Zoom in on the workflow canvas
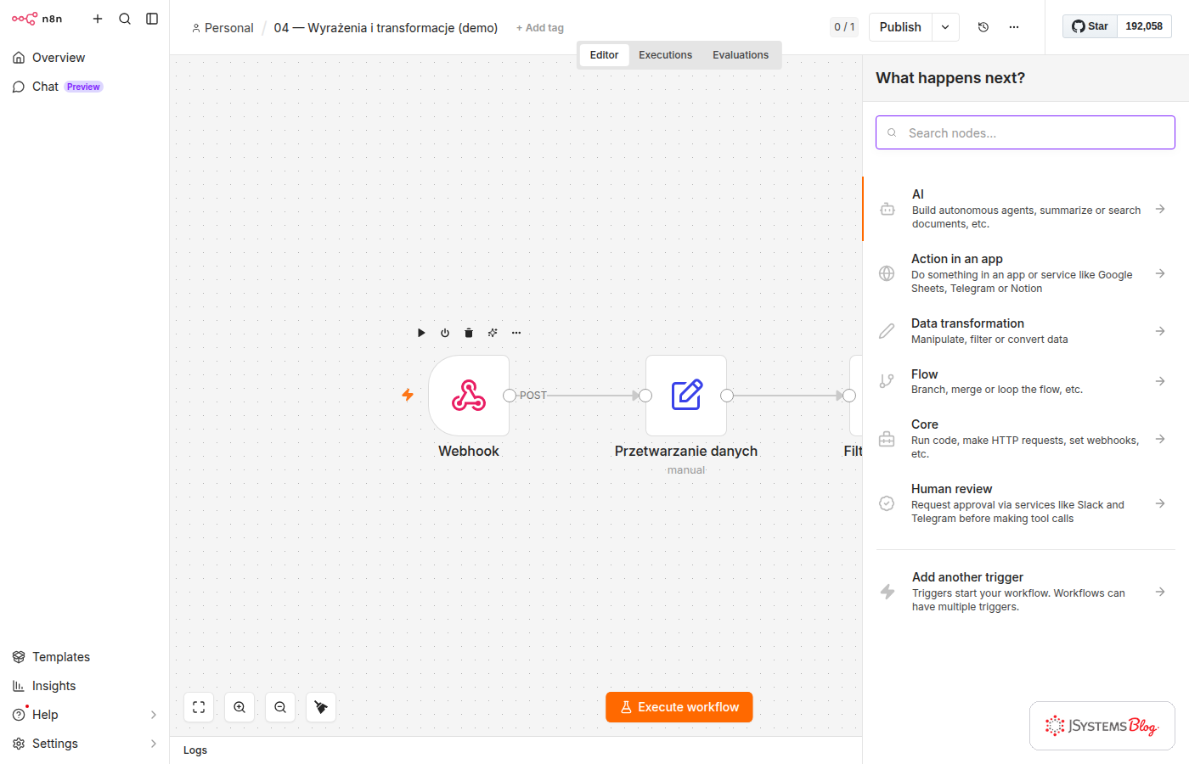 click(239, 707)
